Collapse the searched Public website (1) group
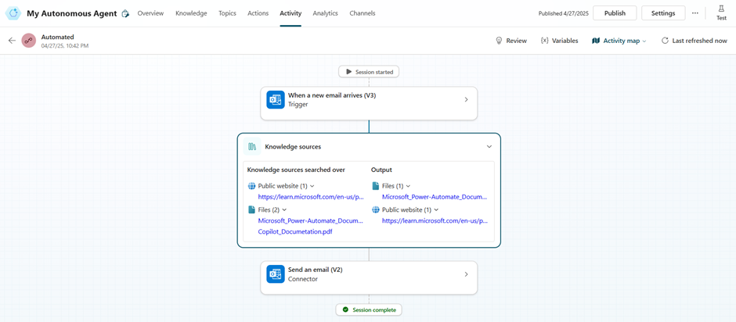This screenshot has height=322, width=736. pyautogui.click(x=312, y=186)
